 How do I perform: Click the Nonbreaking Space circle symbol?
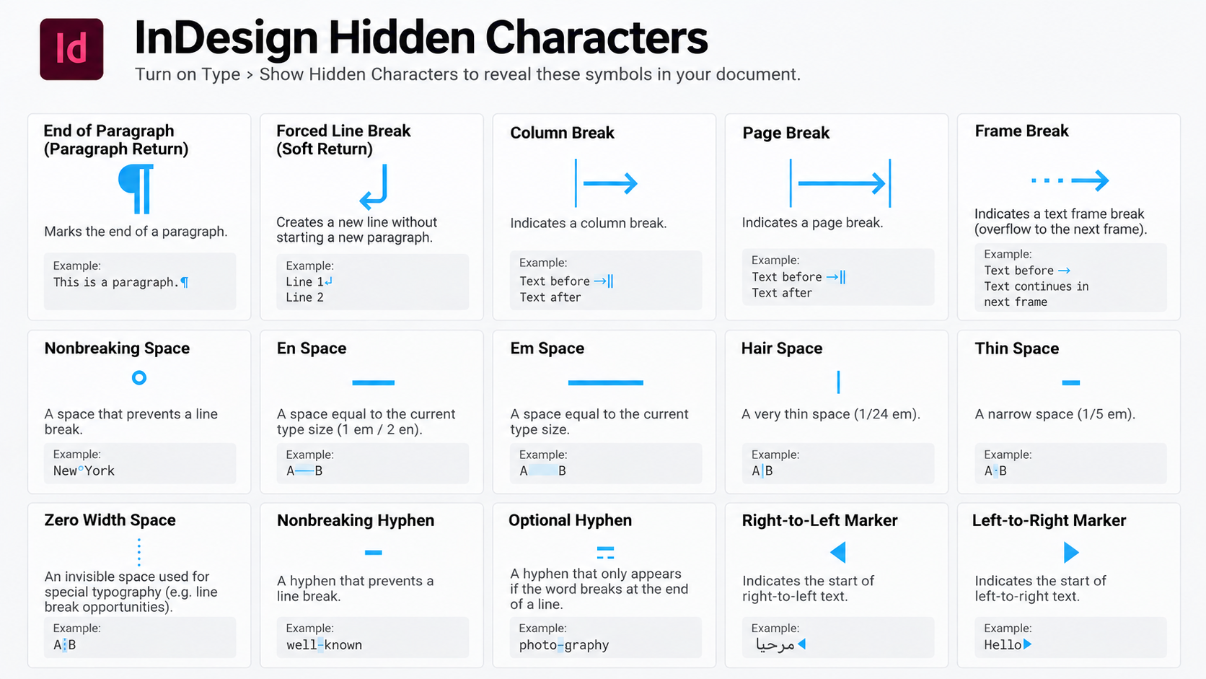tap(139, 377)
